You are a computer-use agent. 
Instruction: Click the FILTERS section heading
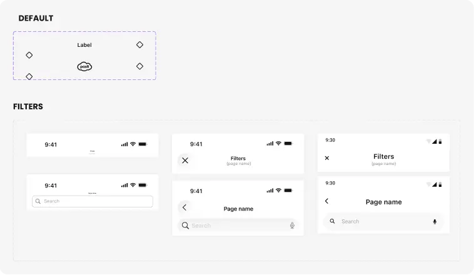click(28, 107)
